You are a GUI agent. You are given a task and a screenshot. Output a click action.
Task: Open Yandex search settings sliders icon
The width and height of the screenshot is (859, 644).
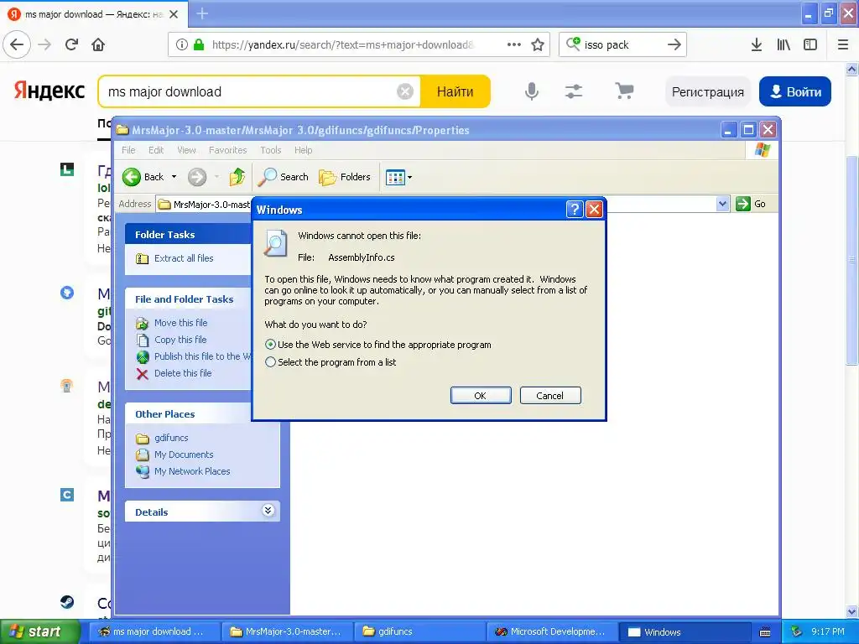(x=574, y=91)
